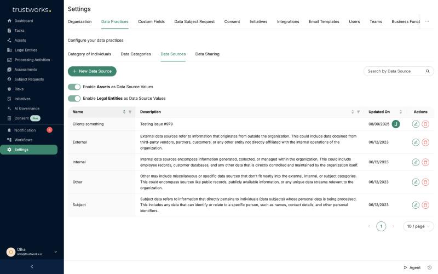Edit the External data source
This screenshot has height=274, width=438.
[x=416, y=142]
